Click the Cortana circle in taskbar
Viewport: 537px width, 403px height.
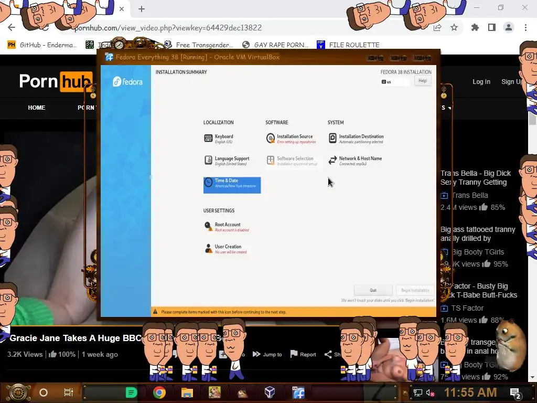[44, 393]
